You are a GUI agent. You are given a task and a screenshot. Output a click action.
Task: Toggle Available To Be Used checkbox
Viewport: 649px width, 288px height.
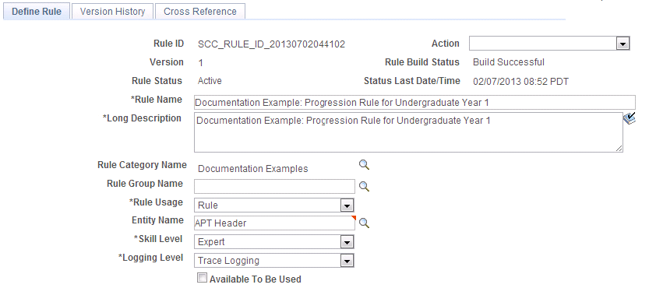[202, 278]
